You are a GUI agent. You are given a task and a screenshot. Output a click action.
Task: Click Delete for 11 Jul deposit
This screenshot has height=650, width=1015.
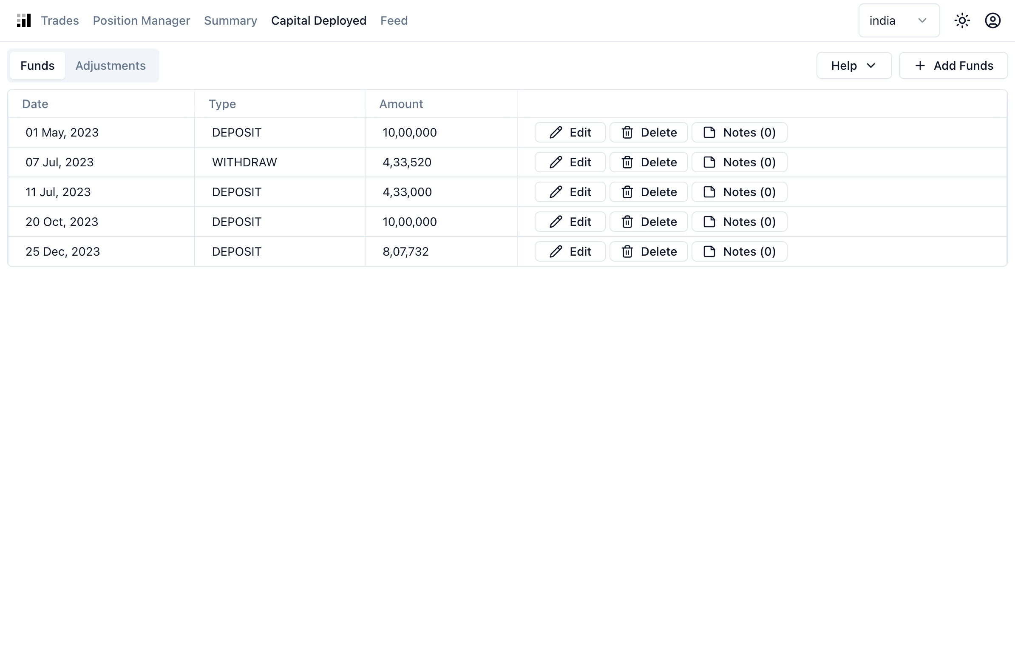[x=649, y=192]
